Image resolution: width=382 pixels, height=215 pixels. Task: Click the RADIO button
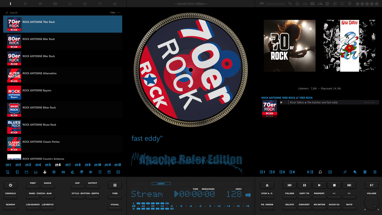coord(48,187)
